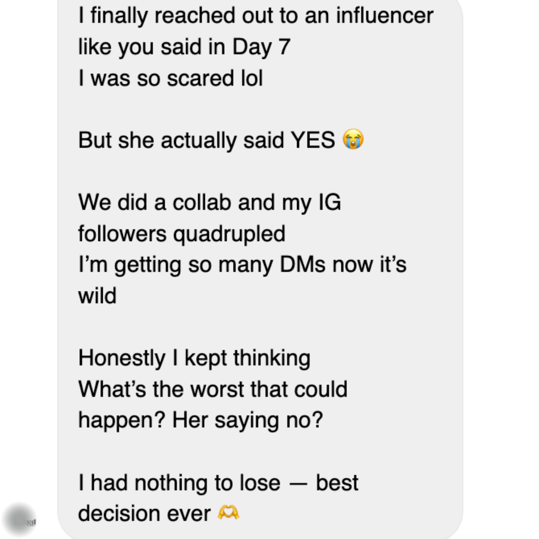Click the word 'wild'
The width and height of the screenshot is (539, 539).
pos(97,295)
